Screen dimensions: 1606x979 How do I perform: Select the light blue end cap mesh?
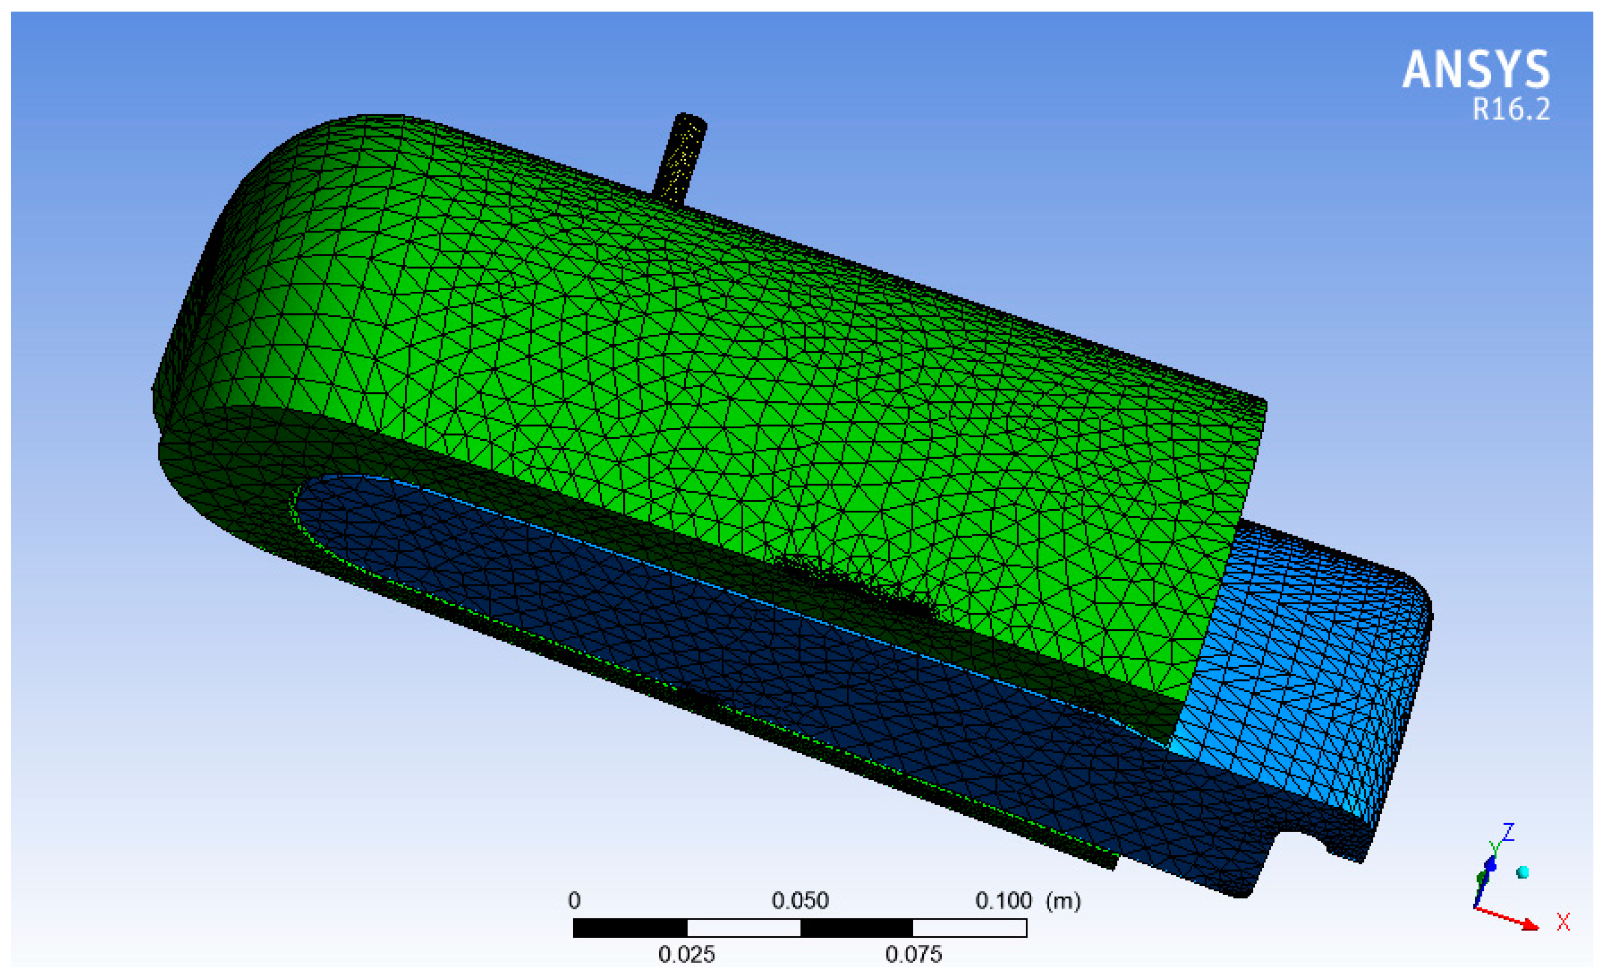(x=1303, y=672)
